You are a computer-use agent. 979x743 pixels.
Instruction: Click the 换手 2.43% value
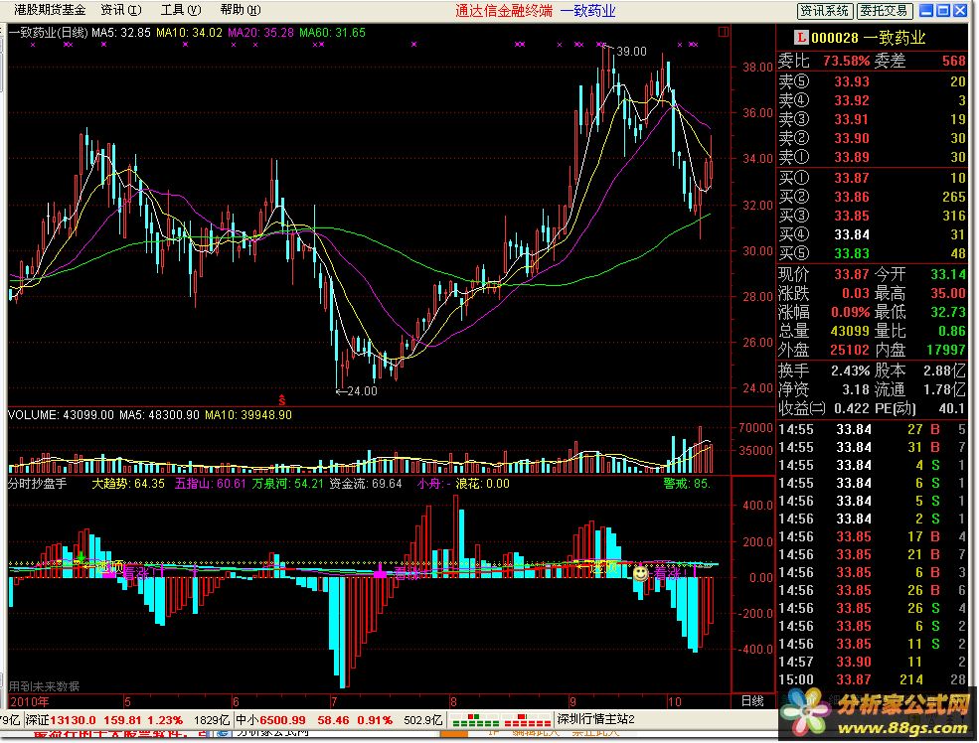pos(850,371)
